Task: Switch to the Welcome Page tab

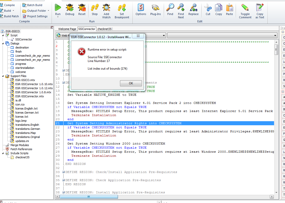Action: 67,29
